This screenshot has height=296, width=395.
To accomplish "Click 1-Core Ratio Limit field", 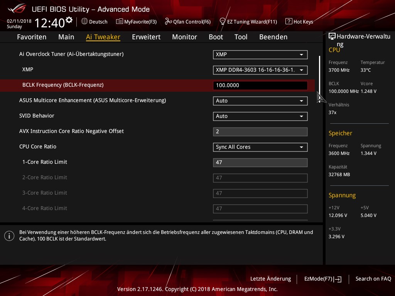I will (x=260, y=163).
